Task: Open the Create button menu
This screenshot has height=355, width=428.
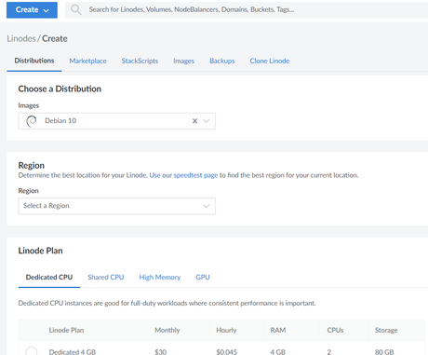Action: coord(32,10)
